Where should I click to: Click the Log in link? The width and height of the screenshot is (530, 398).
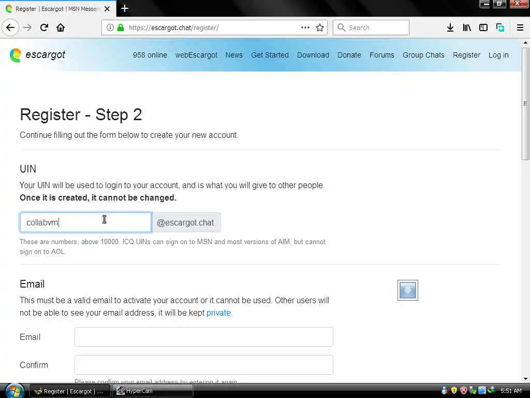498,55
